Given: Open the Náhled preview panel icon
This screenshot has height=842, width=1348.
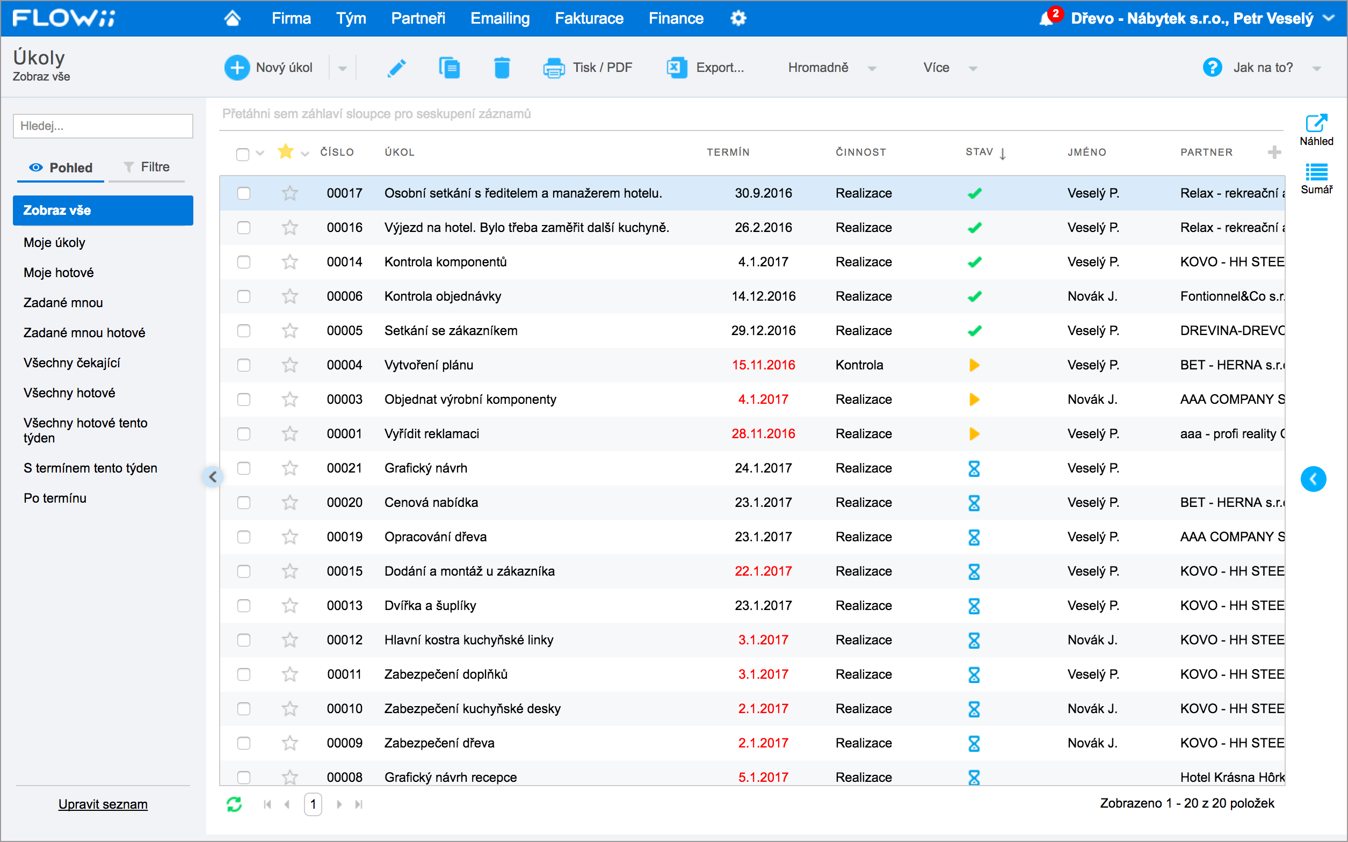Looking at the screenshot, I should tap(1316, 123).
